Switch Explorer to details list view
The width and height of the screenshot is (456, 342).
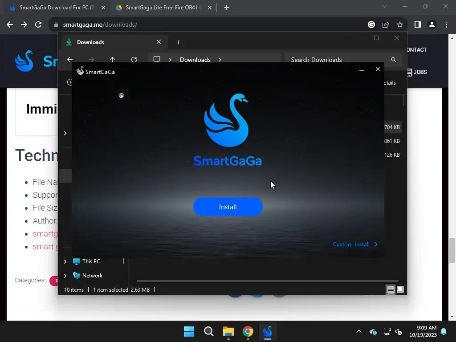391,289
